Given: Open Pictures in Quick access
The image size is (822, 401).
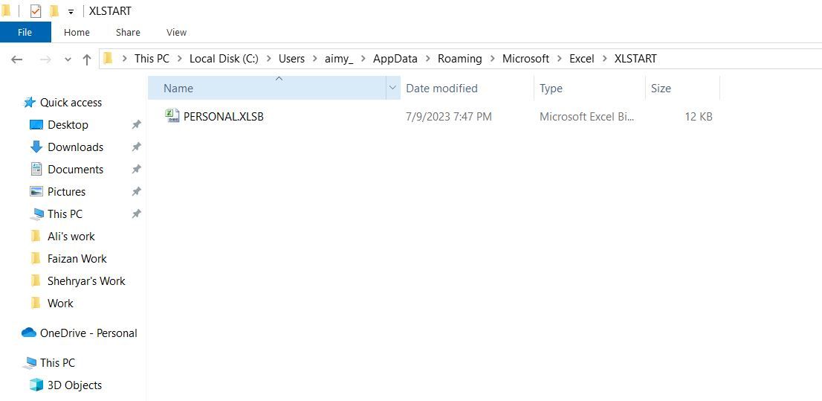Looking at the screenshot, I should pyautogui.click(x=67, y=192).
